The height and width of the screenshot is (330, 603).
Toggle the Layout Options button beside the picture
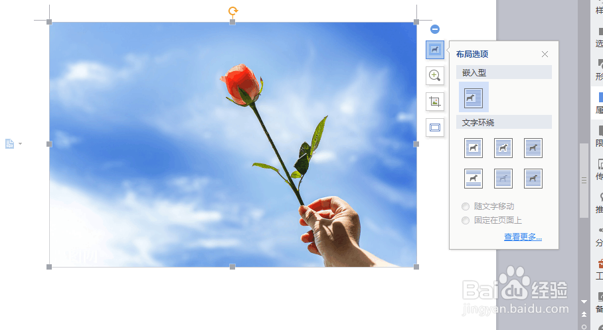(435, 50)
